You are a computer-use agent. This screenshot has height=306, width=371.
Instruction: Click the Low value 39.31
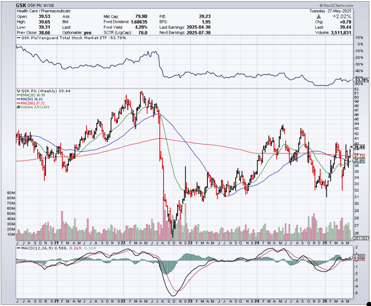(44, 27)
